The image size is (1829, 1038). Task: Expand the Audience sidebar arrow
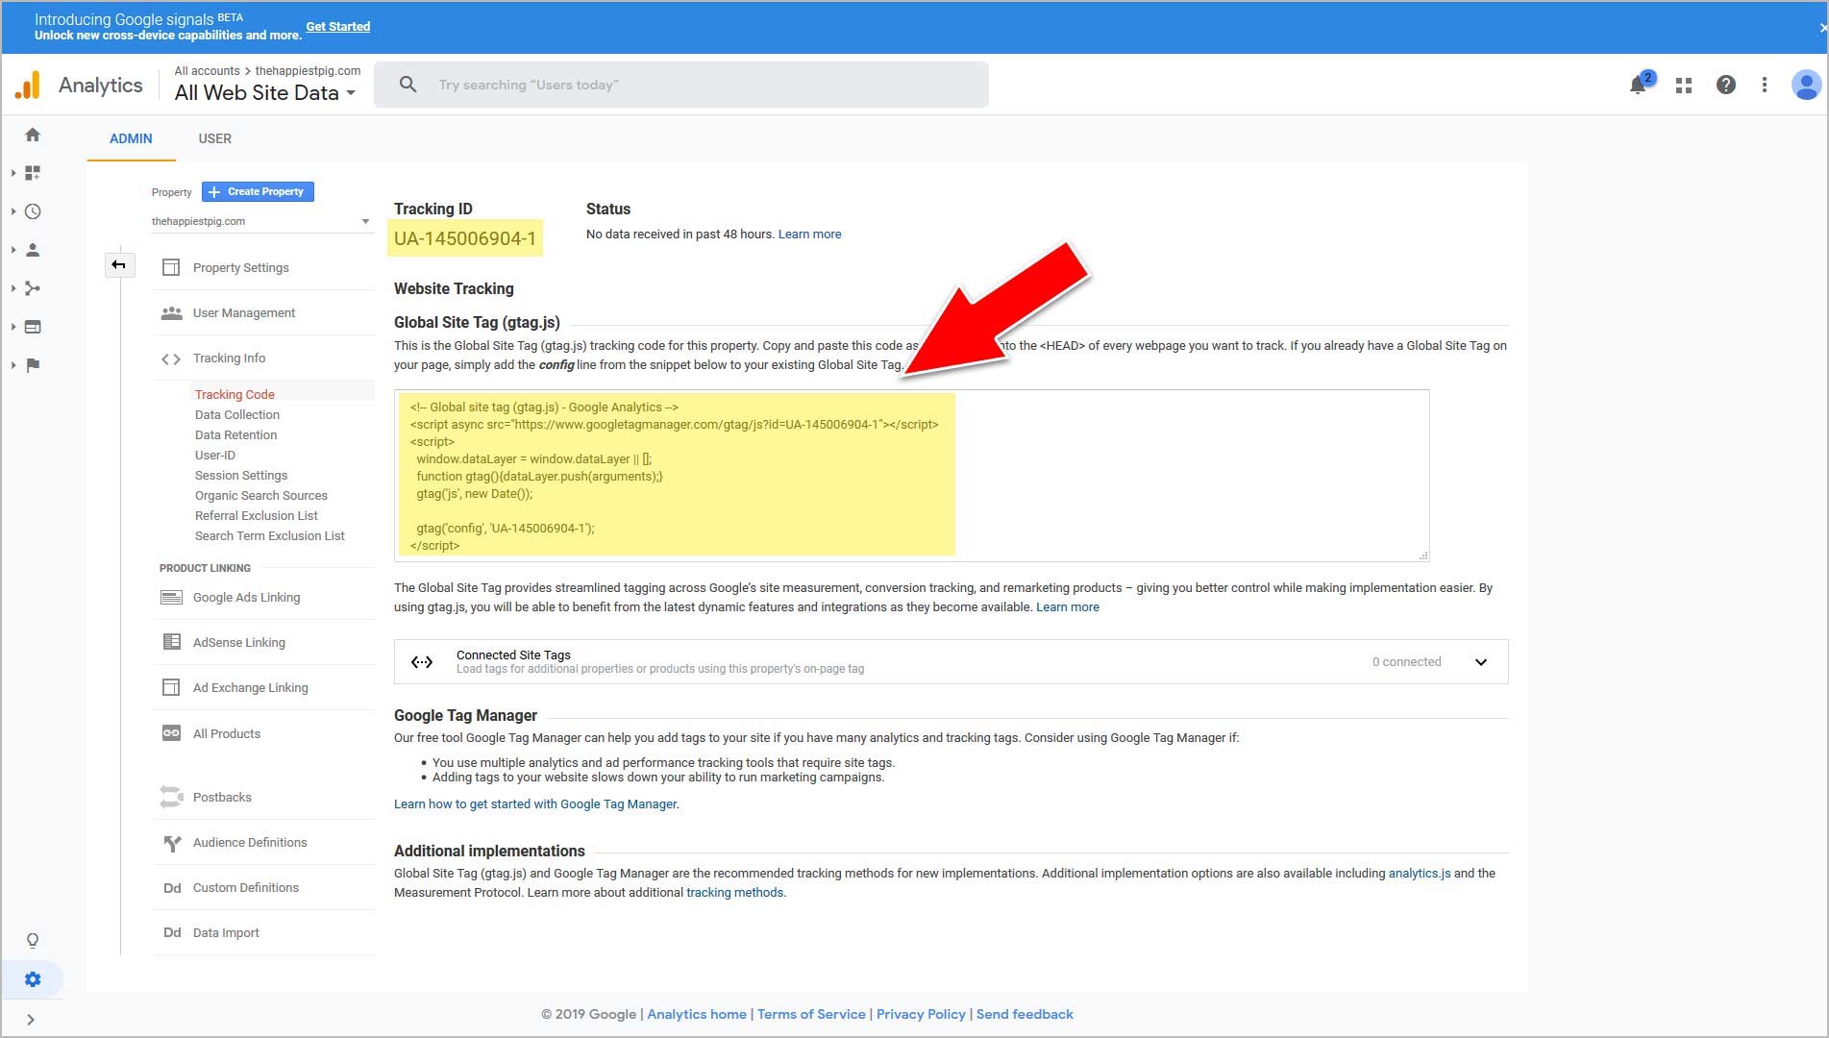tap(12, 250)
